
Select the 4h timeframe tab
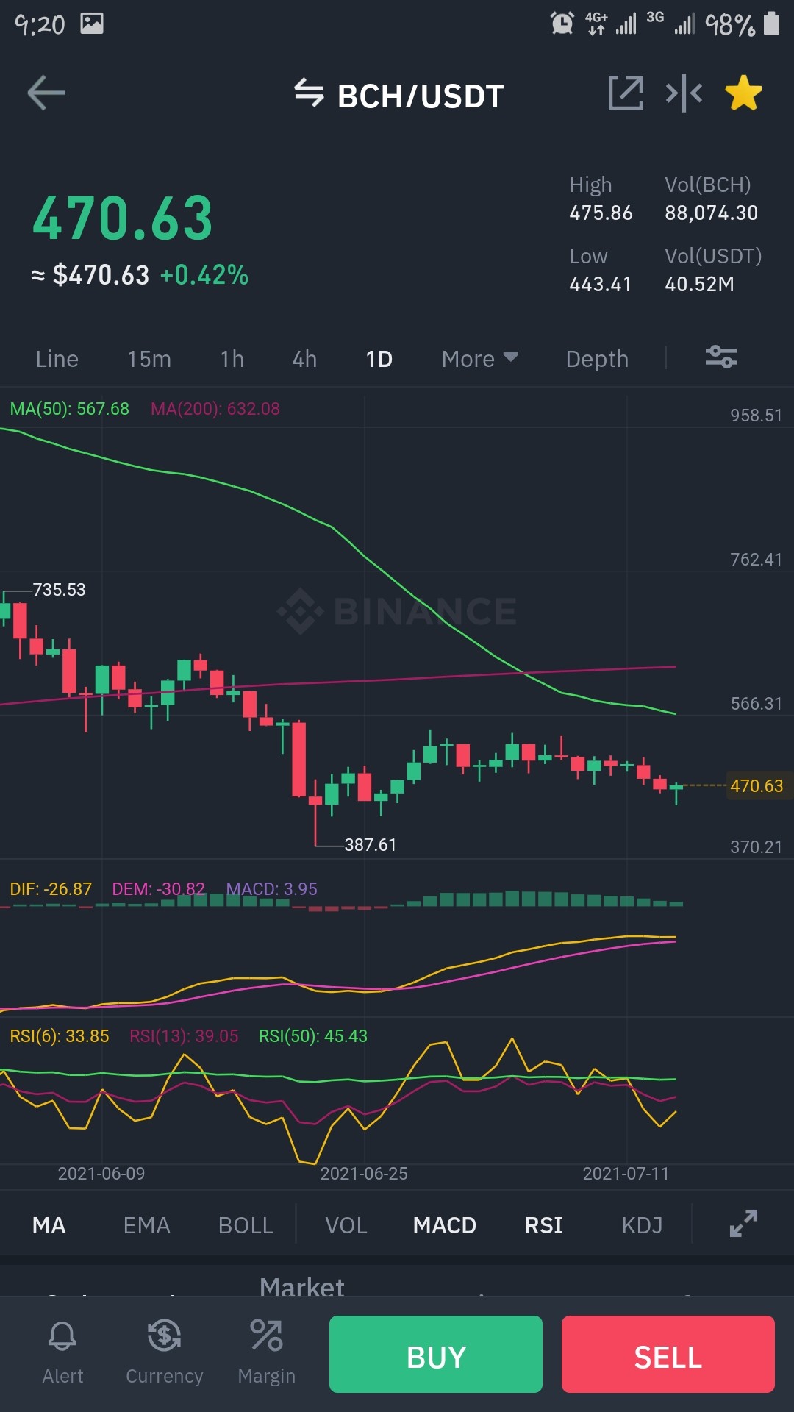tap(304, 359)
